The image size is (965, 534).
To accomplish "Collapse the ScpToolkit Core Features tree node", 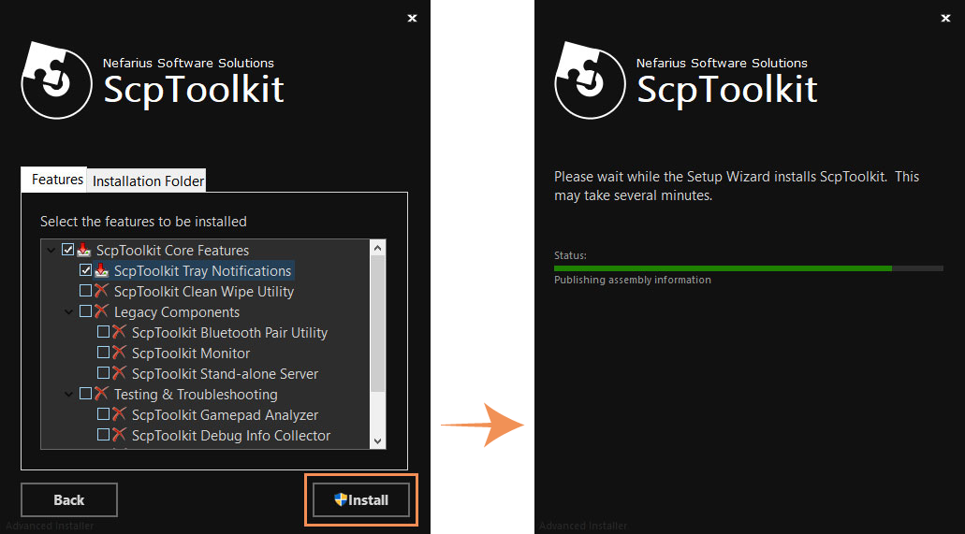I will coord(51,251).
